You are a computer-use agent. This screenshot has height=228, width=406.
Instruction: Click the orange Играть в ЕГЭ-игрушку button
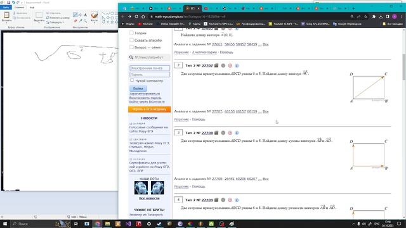click(x=150, y=109)
